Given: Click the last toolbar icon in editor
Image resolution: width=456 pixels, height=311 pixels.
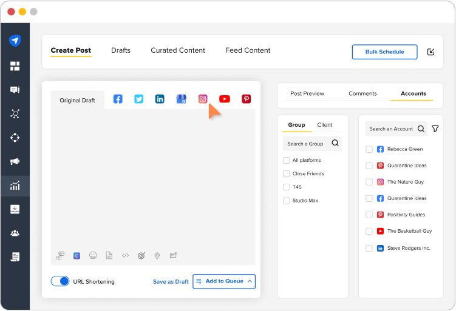Looking at the screenshot, I should [174, 256].
